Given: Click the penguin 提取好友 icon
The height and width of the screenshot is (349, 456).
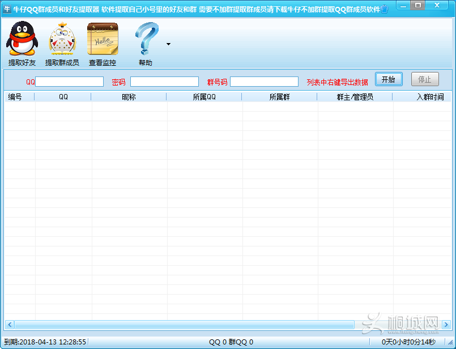Looking at the screenshot, I should [x=22, y=40].
